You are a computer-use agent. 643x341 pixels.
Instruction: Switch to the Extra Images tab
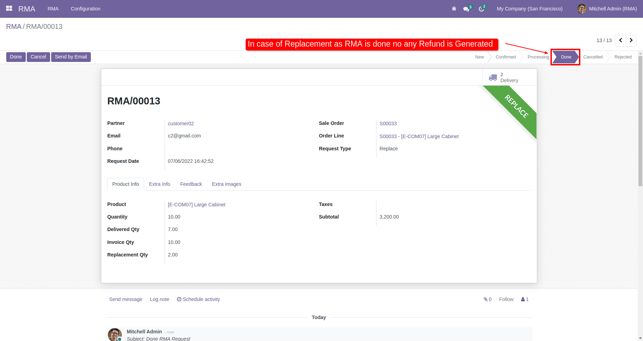(227, 184)
